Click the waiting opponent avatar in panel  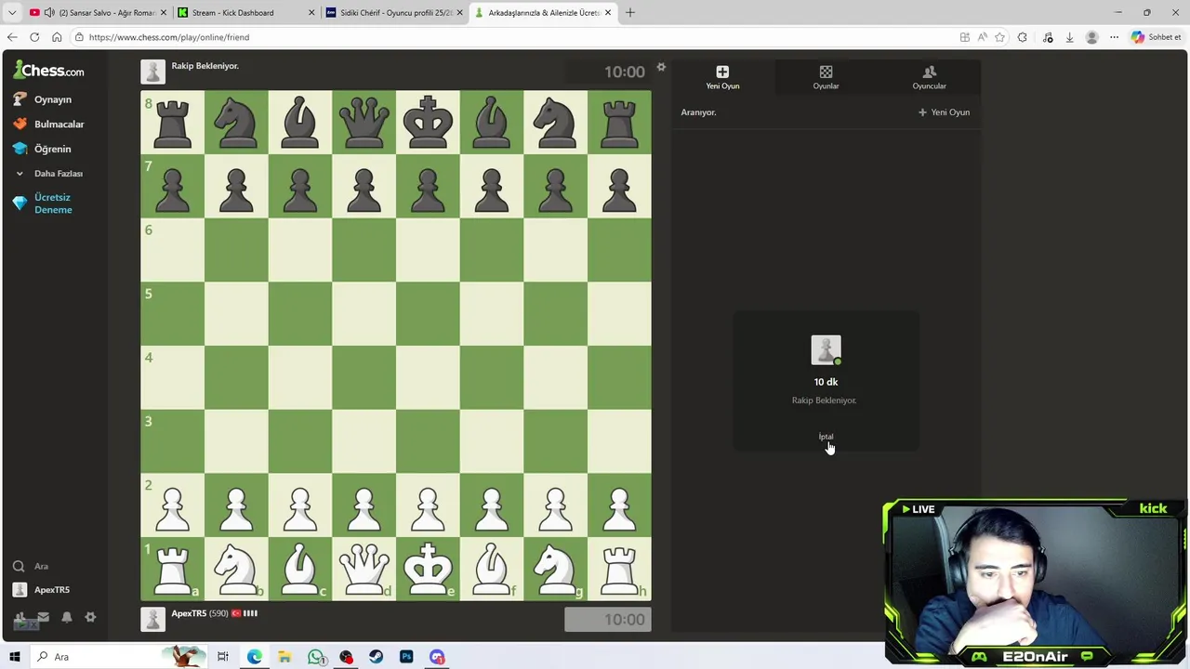click(x=826, y=350)
